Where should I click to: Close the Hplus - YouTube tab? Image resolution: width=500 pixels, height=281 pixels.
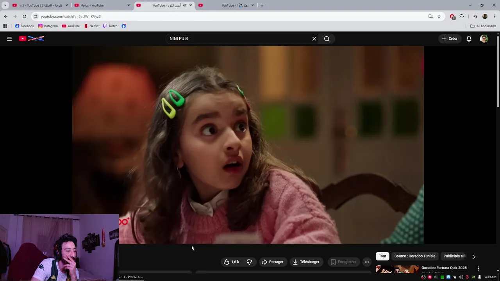tap(129, 5)
